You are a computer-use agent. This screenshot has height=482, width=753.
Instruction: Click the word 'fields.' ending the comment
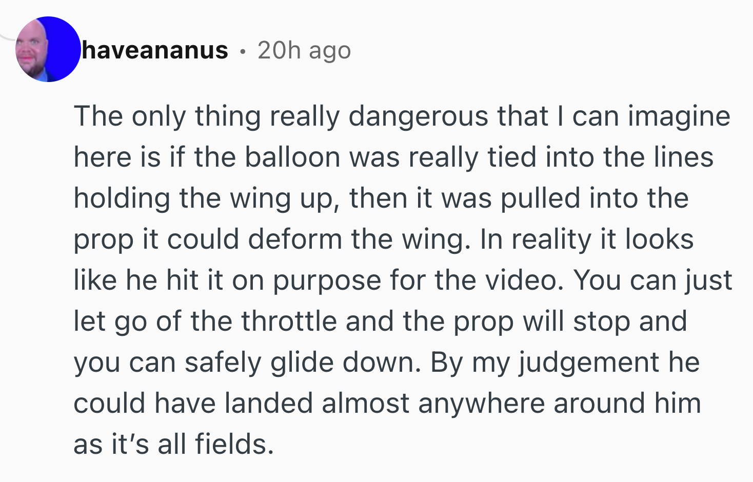click(x=234, y=444)
